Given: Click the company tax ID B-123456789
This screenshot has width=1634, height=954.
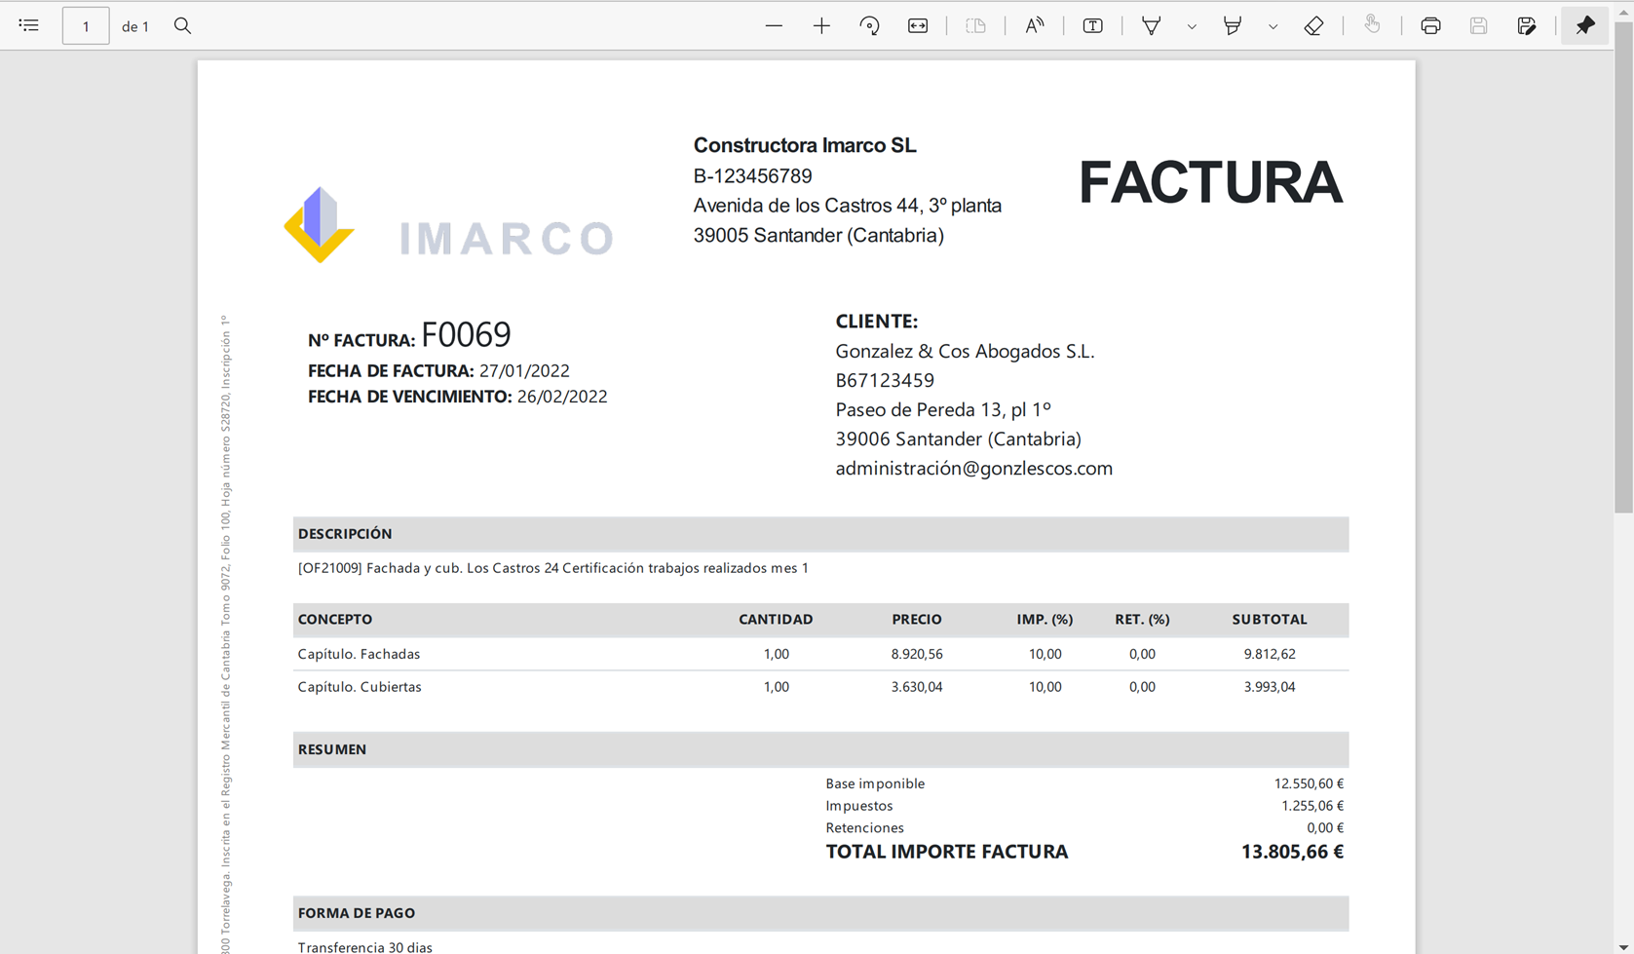Looking at the screenshot, I should (752, 176).
